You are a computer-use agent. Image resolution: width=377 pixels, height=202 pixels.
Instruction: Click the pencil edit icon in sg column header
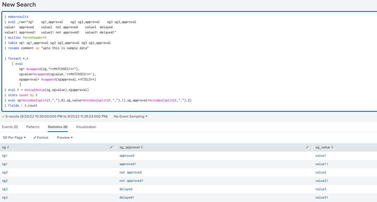pos(111,147)
